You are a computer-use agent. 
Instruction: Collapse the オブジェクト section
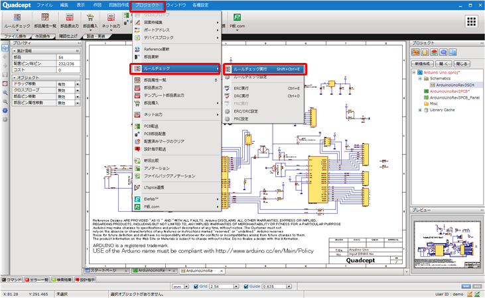pyautogui.click(x=14, y=77)
